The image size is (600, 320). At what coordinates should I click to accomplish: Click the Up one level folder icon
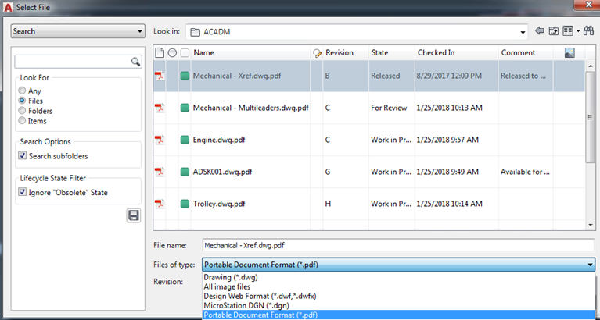tap(554, 31)
